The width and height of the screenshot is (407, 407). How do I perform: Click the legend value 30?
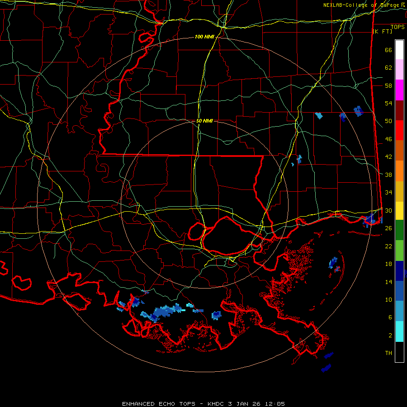(388, 210)
